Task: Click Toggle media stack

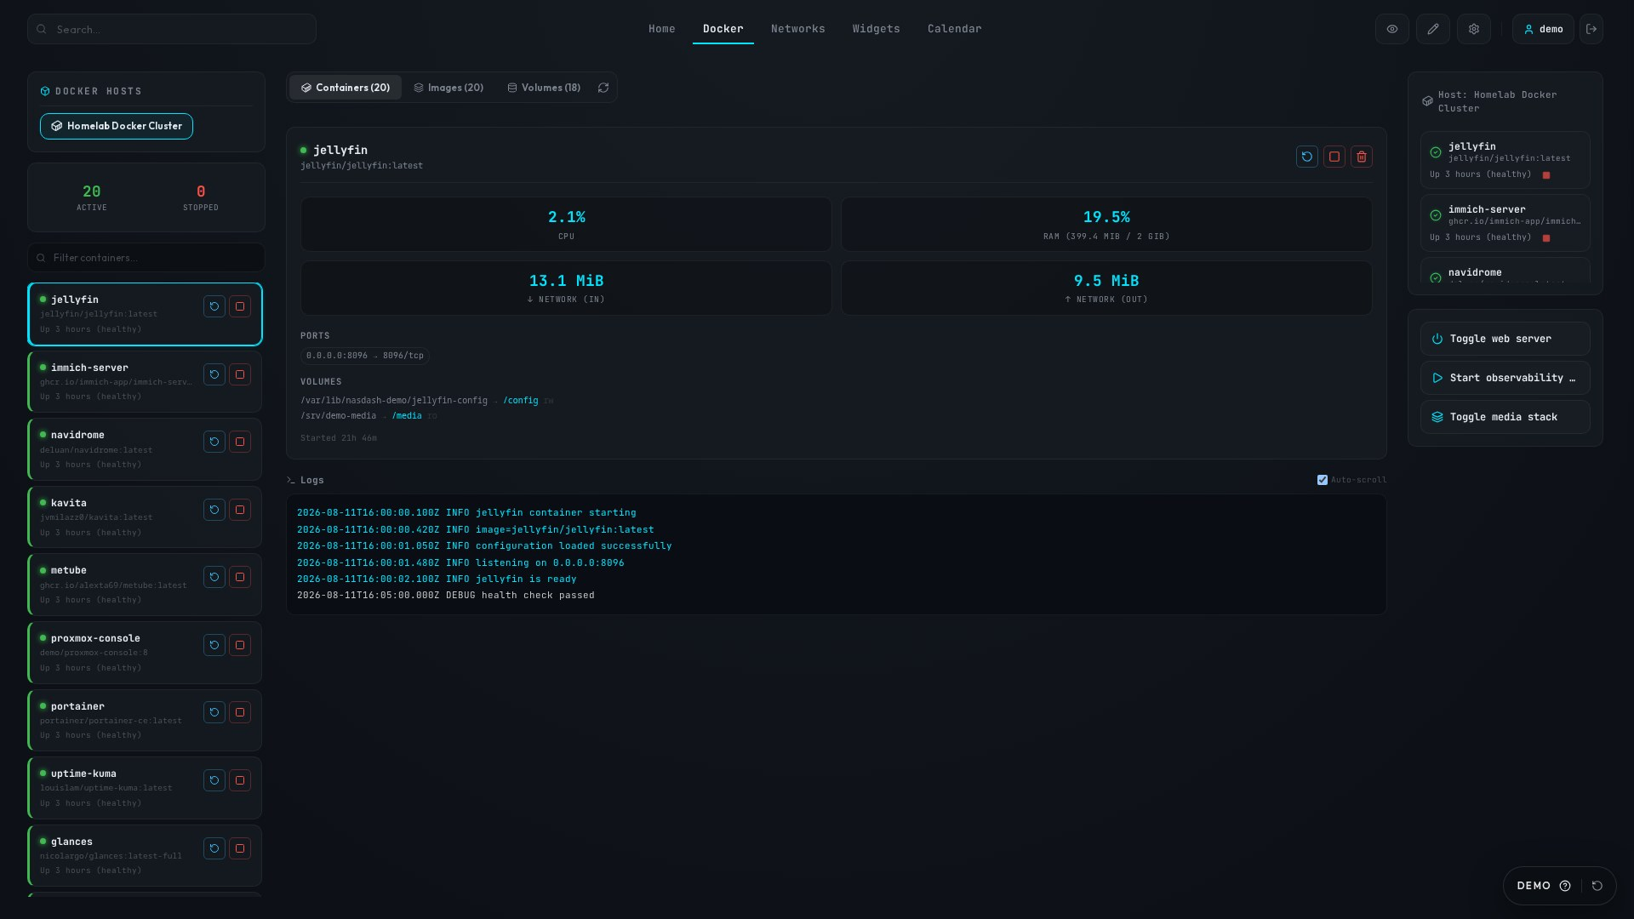Action: [x=1505, y=417]
